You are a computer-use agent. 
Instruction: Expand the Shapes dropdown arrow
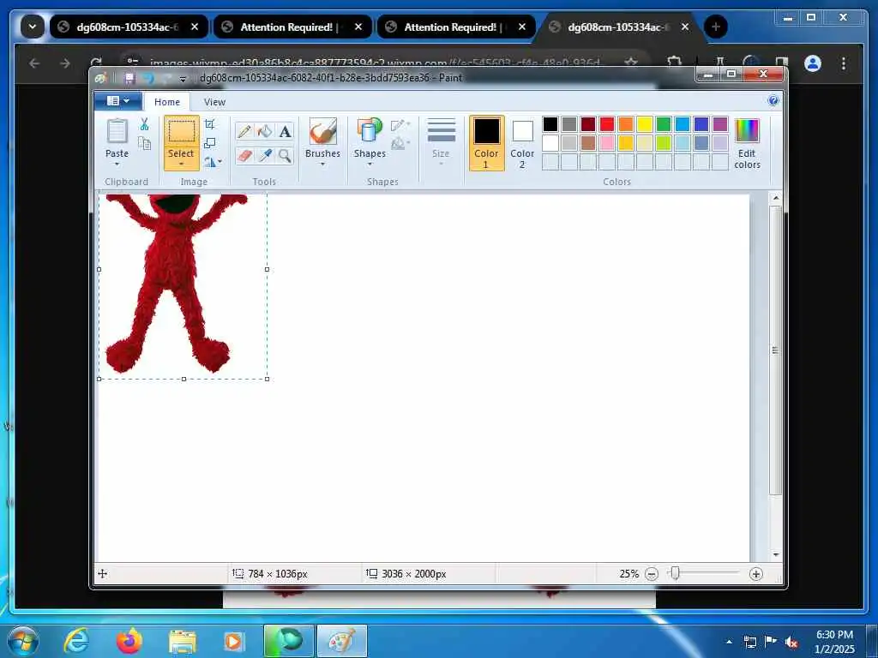[370, 164]
